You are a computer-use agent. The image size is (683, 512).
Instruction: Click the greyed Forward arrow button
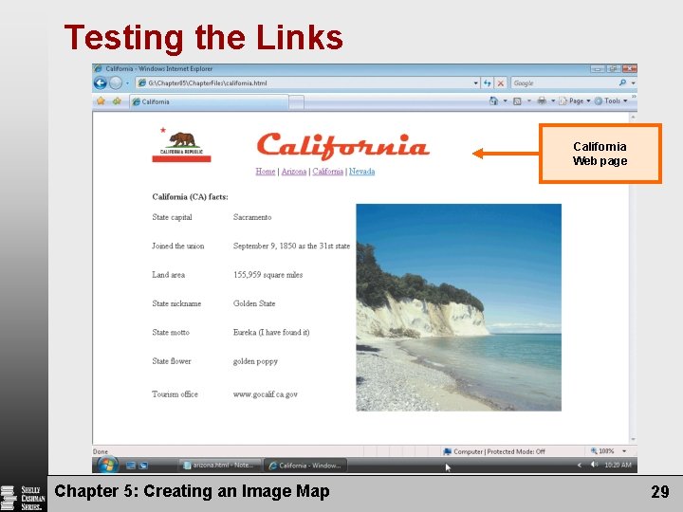(x=116, y=82)
